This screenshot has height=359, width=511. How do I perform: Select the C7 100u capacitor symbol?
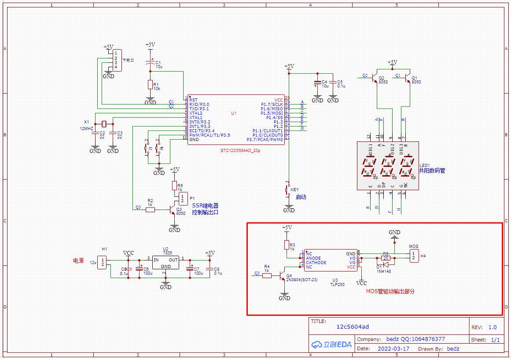tap(190, 269)
